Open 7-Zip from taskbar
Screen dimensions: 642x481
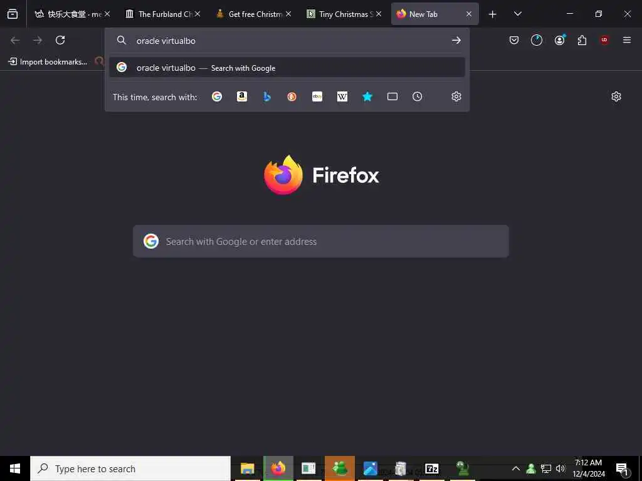click(x=432, y=468)
